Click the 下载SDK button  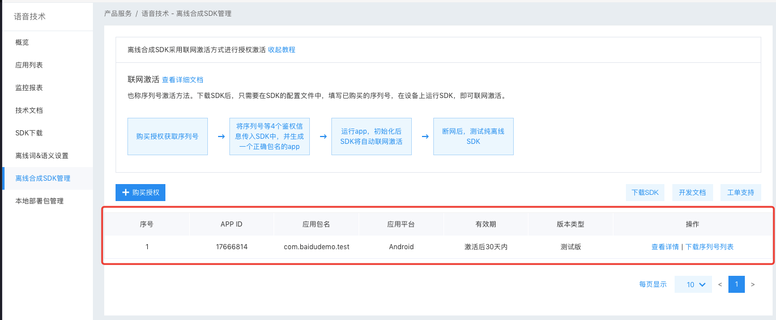point(645,193)
